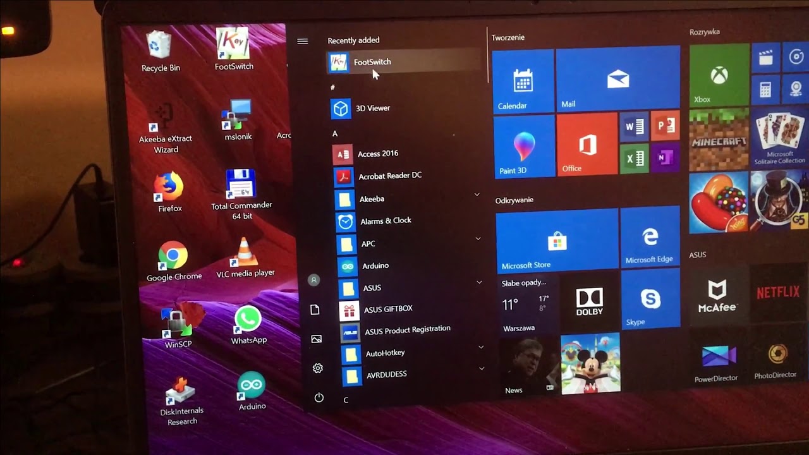
Task: Open the Paint 3D tile
Action: pos(524,147)
